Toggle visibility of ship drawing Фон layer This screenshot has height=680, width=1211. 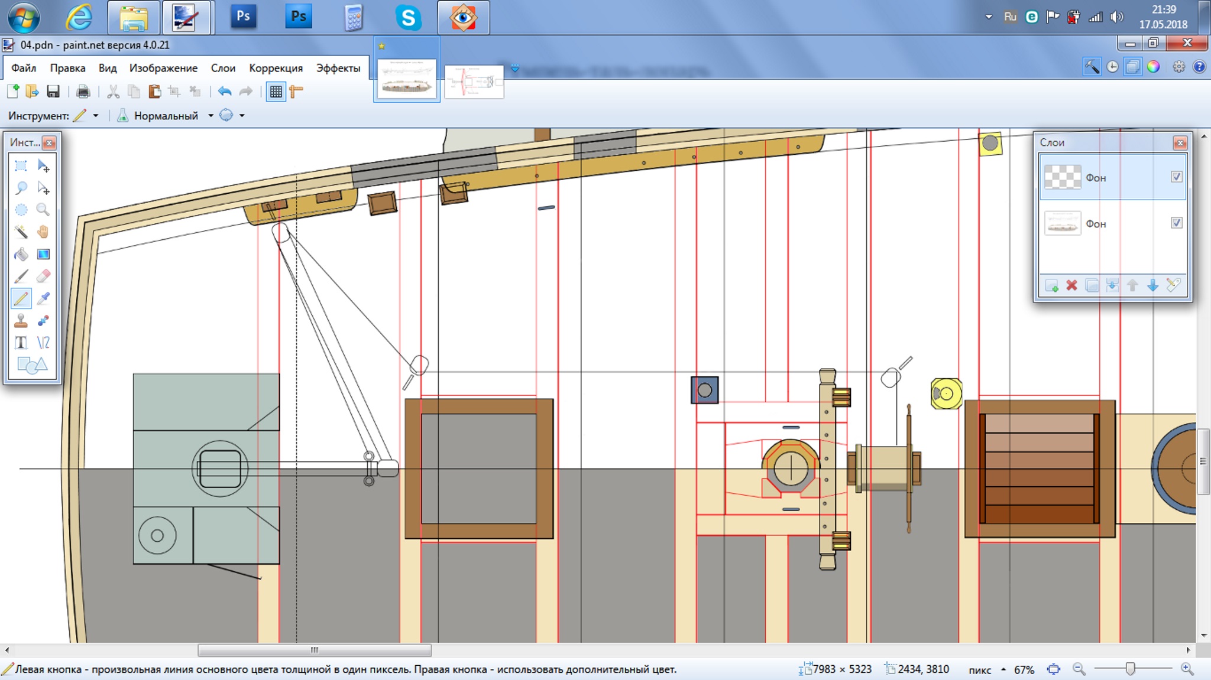[x=1177, y=223]
